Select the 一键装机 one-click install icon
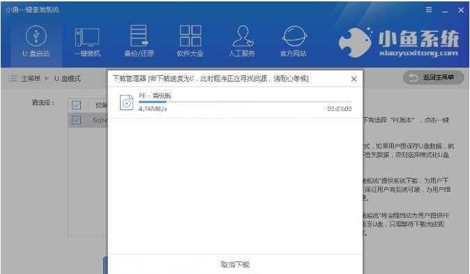This screenshot has width=470, height=274. [x=87, y=41]
